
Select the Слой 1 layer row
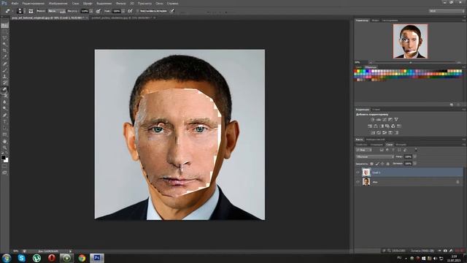409,172
